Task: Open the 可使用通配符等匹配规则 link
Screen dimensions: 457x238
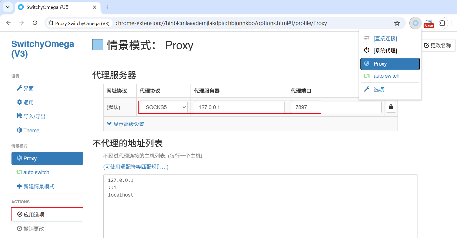Action: coord(136,167)
